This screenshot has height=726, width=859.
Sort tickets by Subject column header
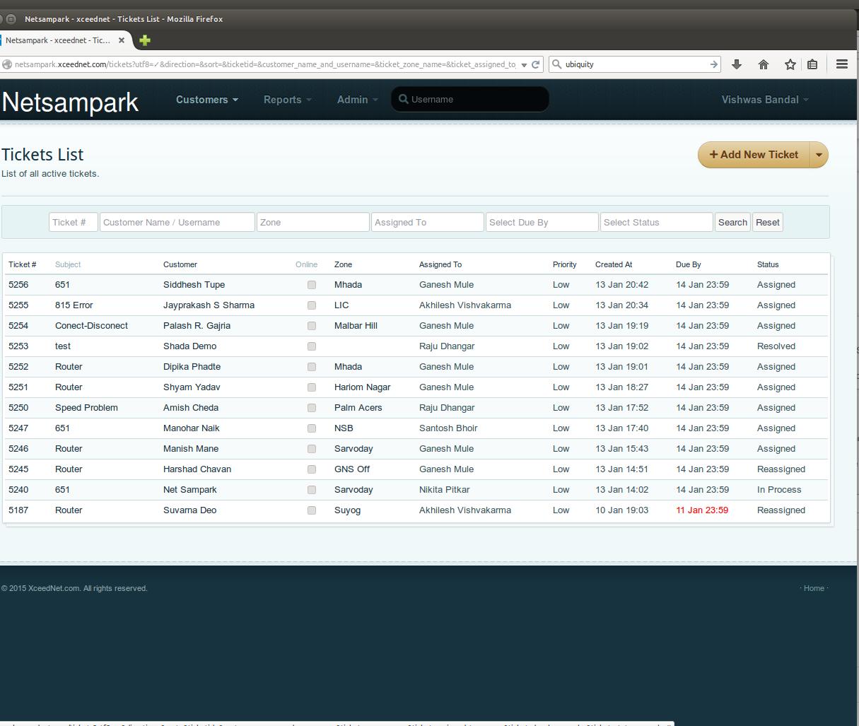click(x=68, y=264)
